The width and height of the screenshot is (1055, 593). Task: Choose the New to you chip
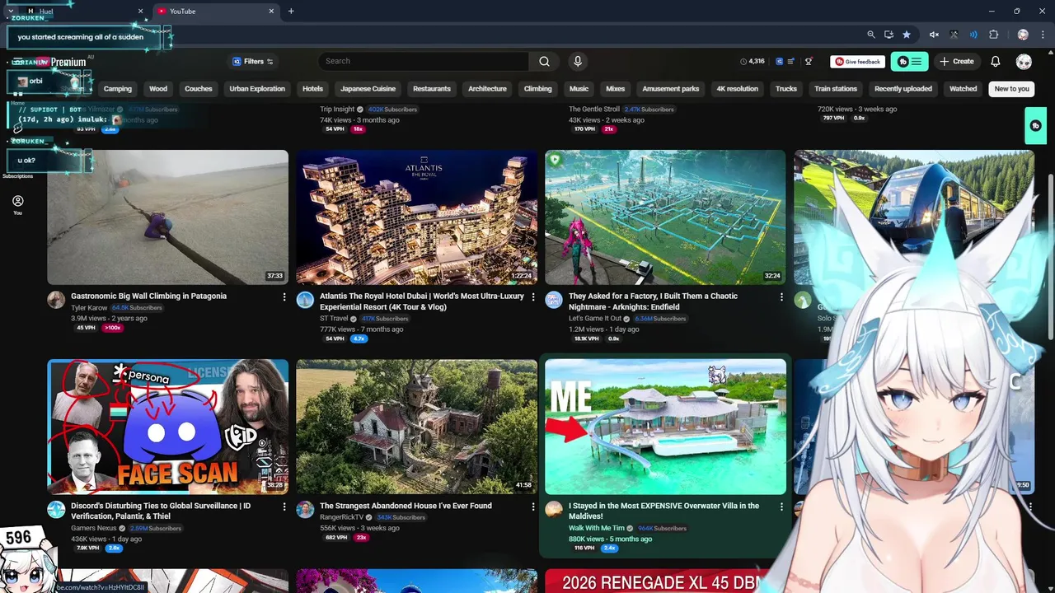click(x=1011, y=89)
